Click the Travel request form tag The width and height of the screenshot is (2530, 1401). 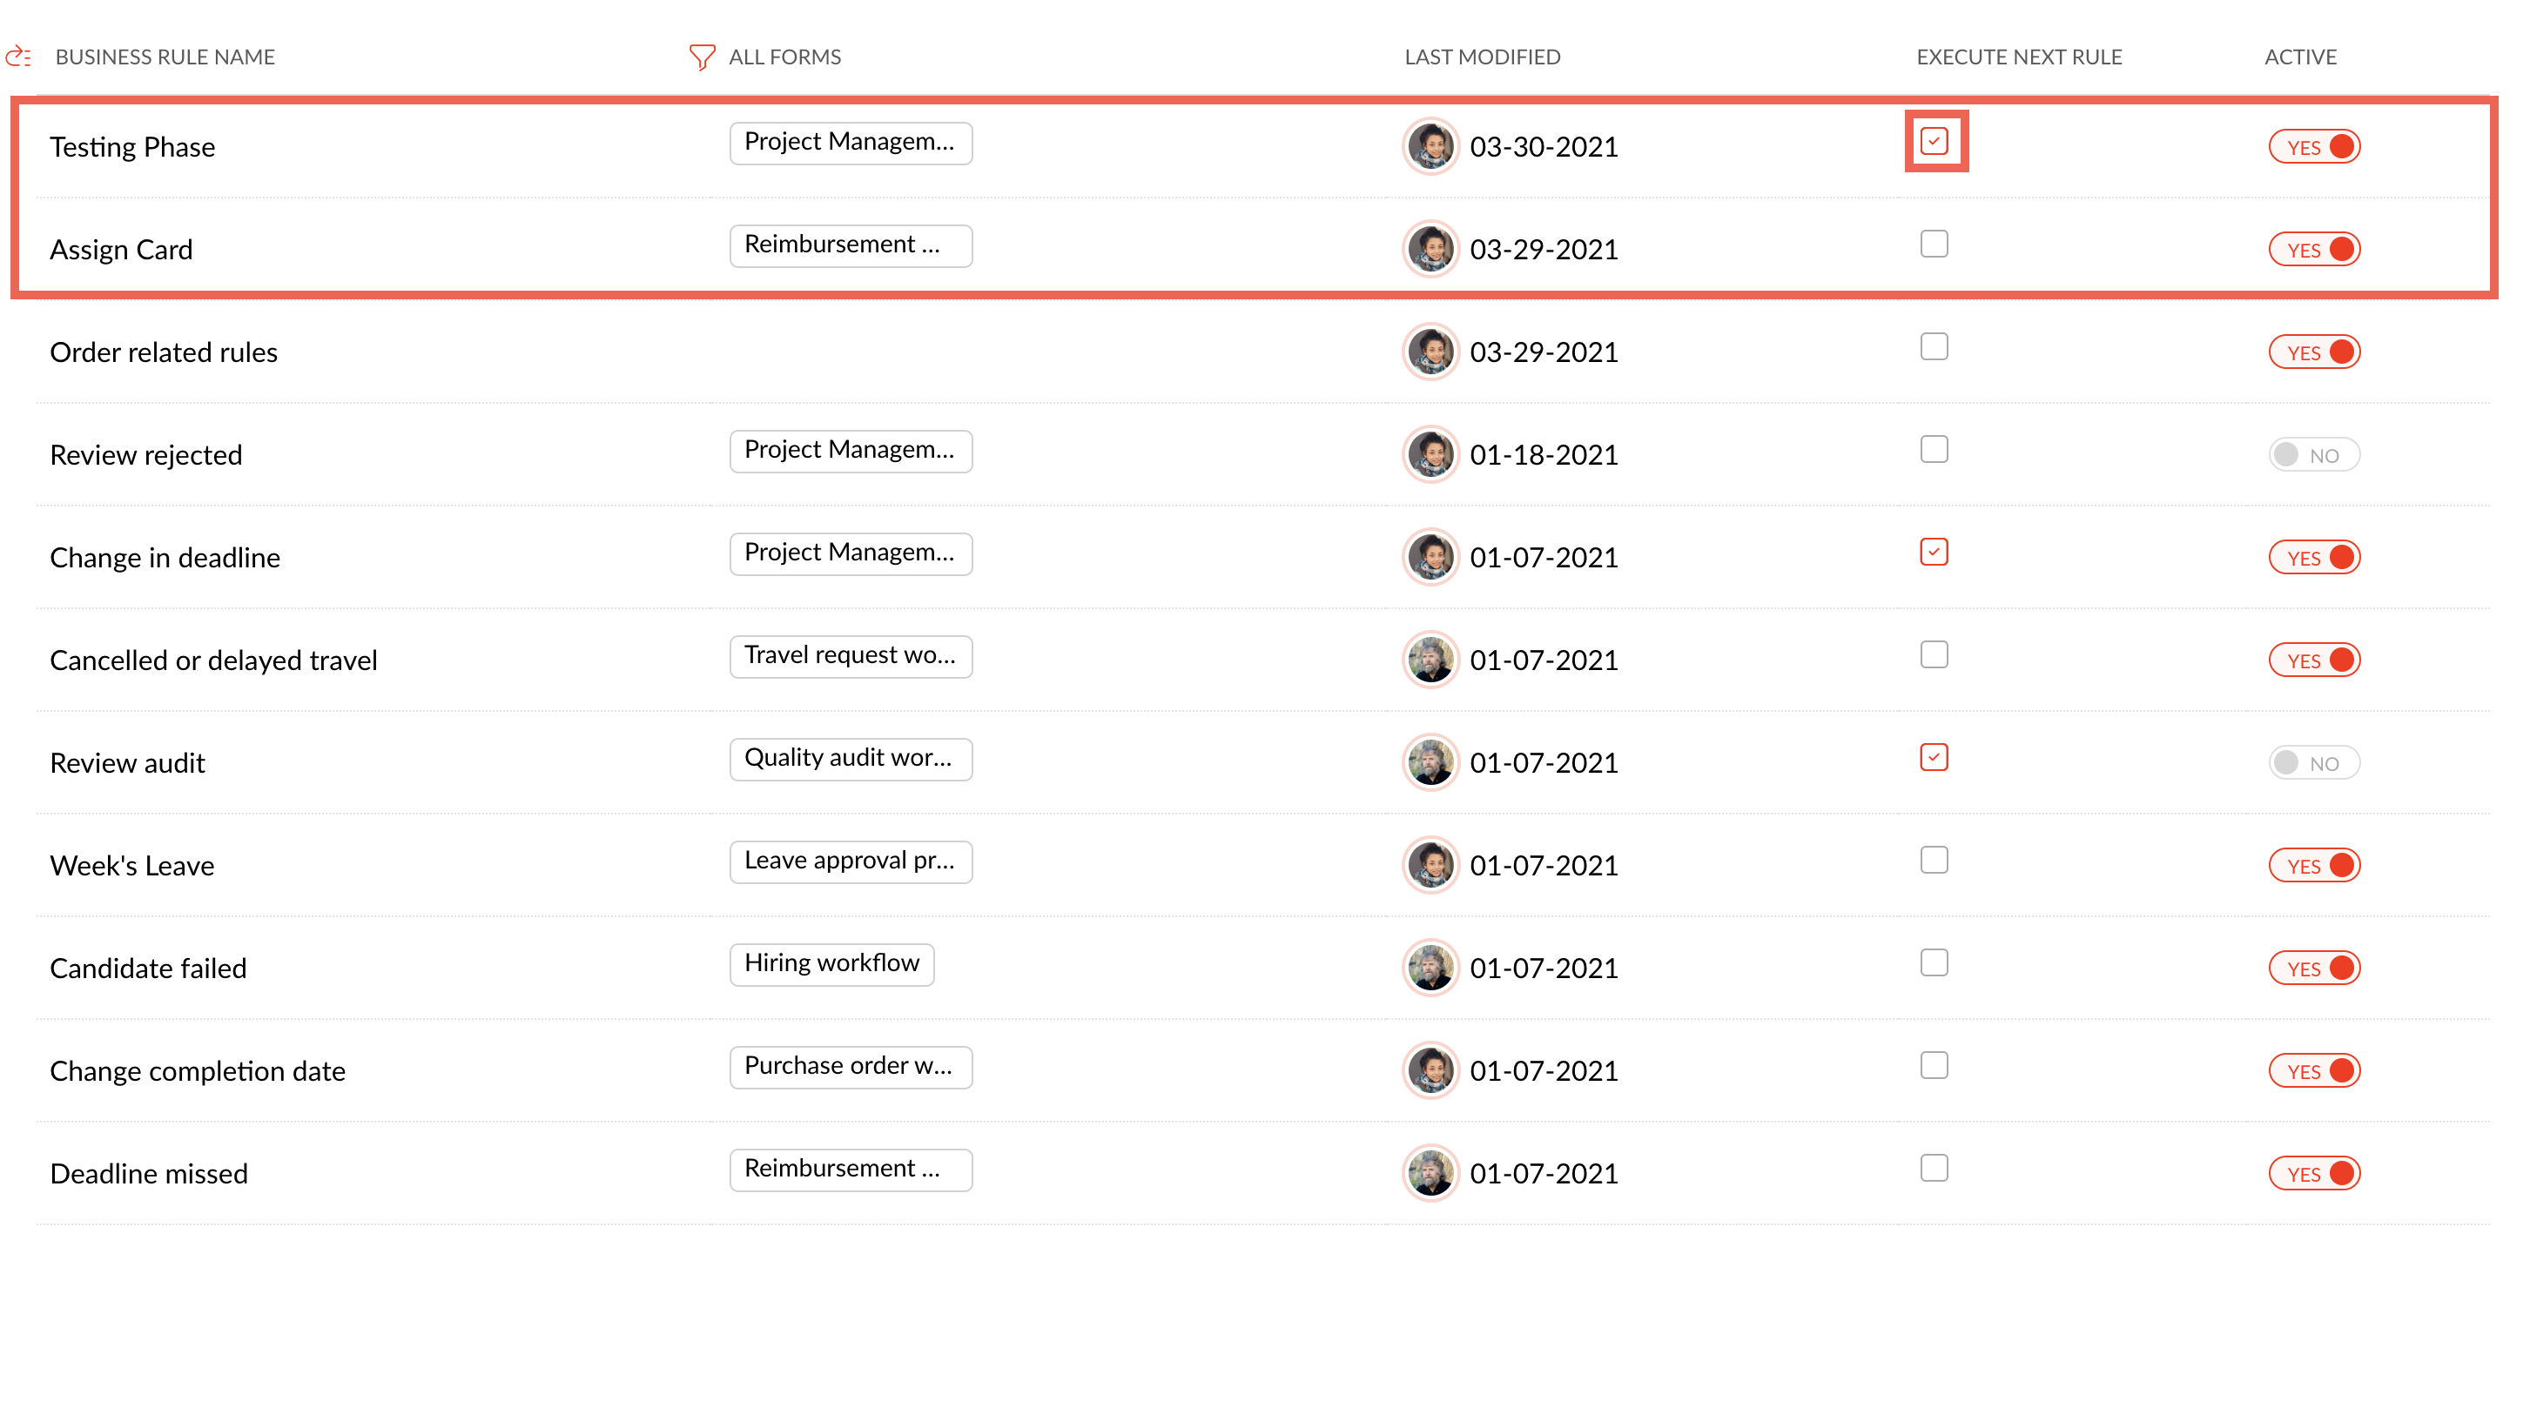click(x=850, y=656)
